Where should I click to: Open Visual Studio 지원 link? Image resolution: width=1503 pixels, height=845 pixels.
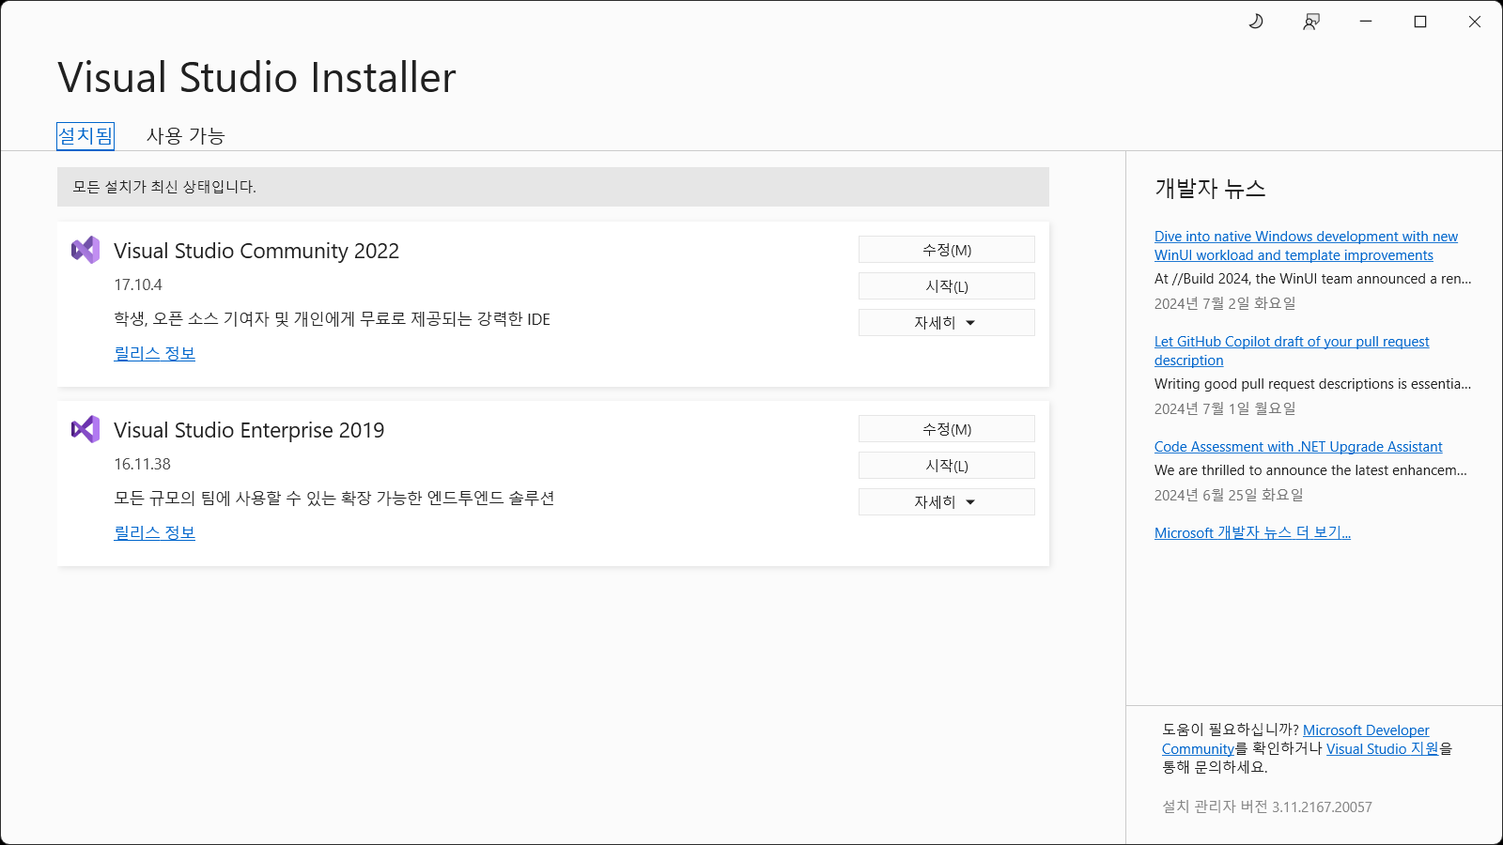click(1383, 748)
